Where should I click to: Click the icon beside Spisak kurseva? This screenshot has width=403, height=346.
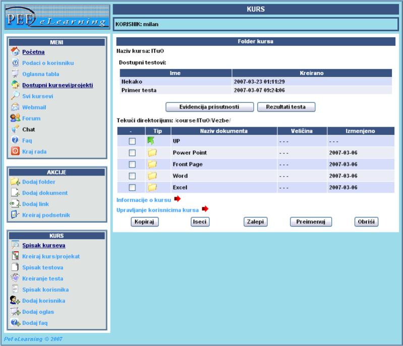[x=15, y=245]
